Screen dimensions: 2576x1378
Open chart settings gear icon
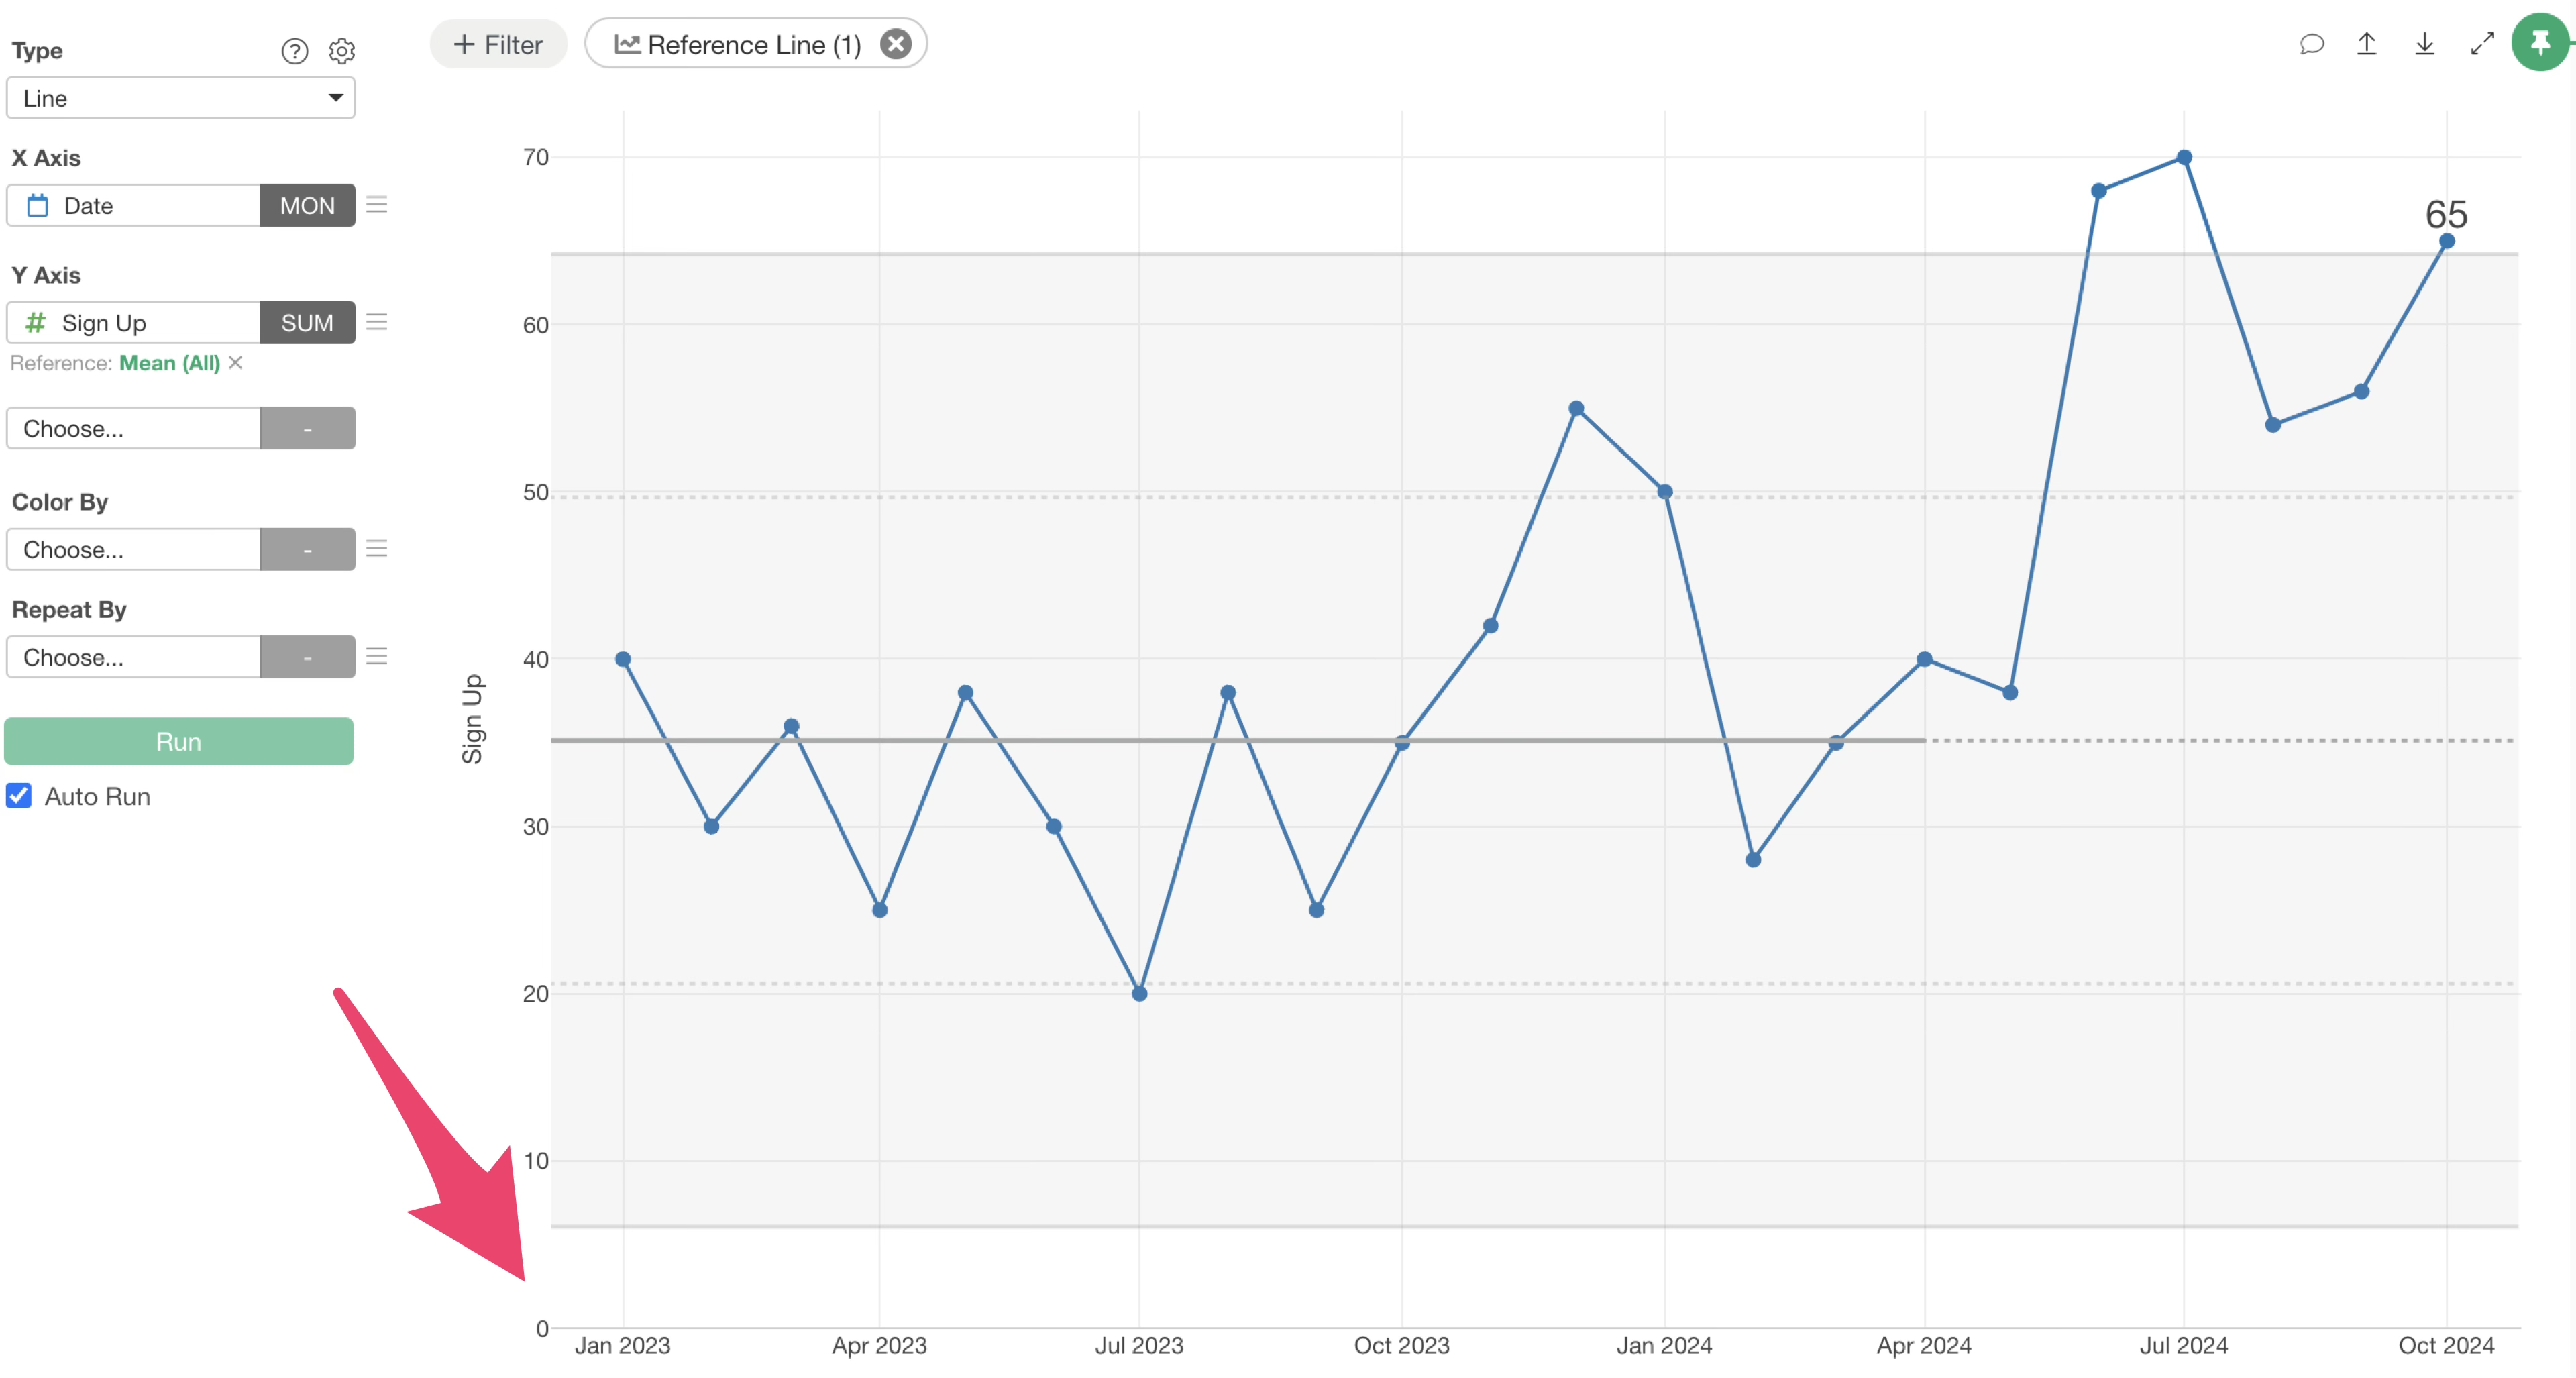[342, 51]
